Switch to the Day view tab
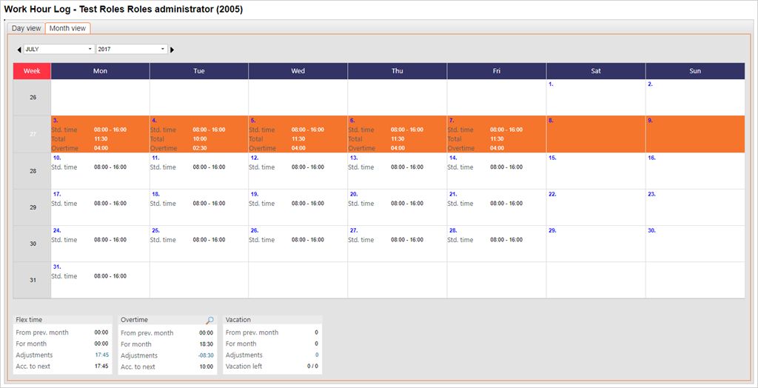Screen dimensions: 758x388 (27, 28)
